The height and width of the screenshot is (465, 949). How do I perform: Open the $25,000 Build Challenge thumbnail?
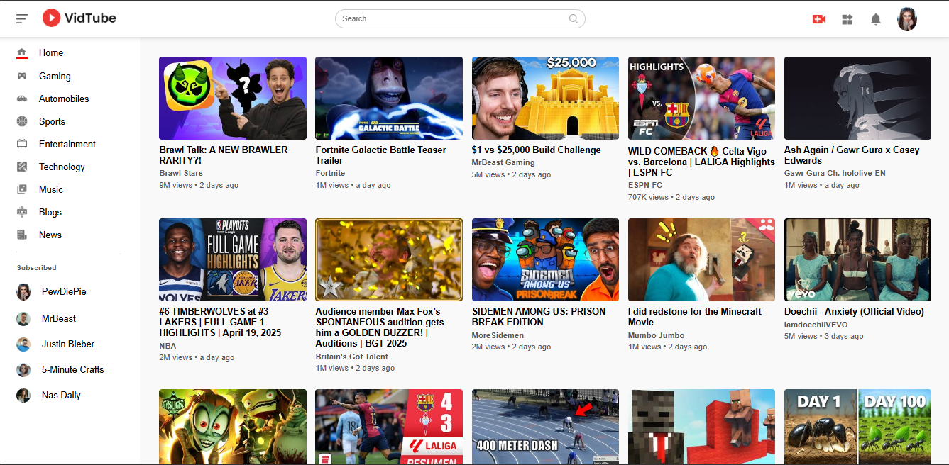coord(545,98)
